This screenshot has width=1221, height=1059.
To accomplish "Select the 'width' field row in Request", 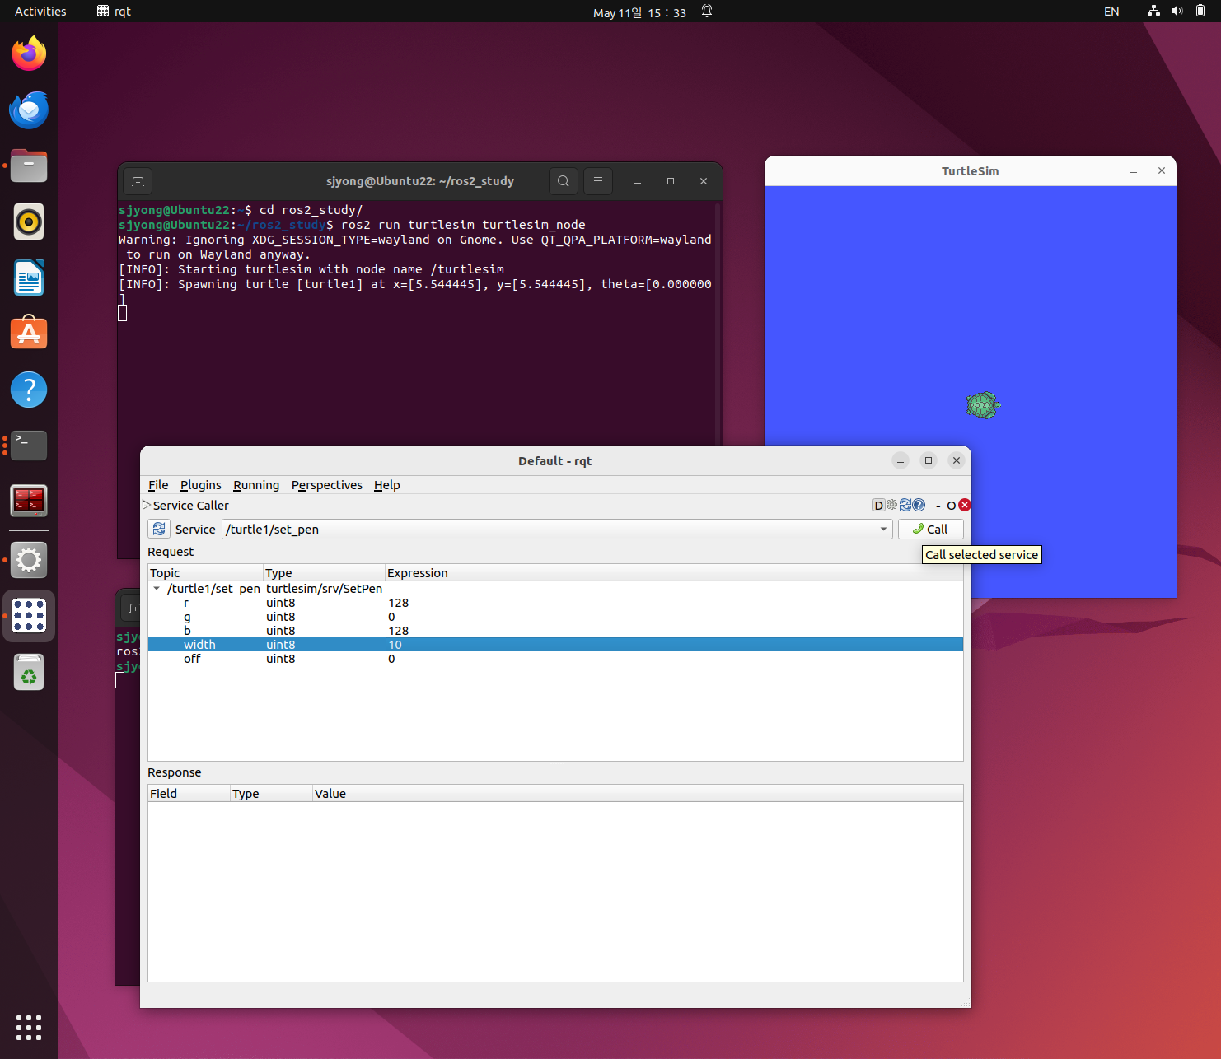I will click(555, 645).
